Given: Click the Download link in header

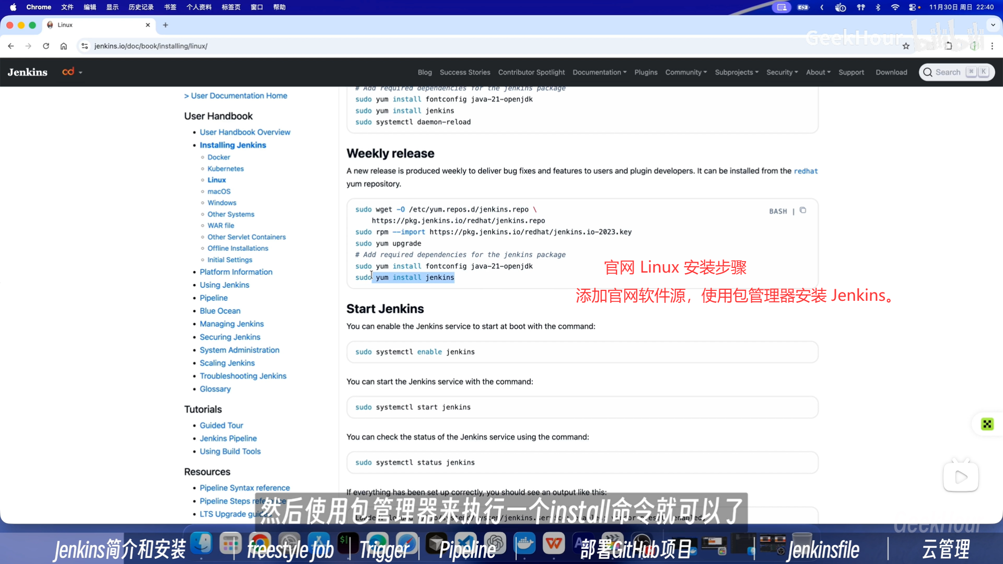Looking at the screenshot, I should [891, 72].
